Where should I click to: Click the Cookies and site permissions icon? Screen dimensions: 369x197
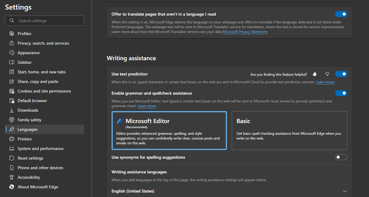pos(12,91)
